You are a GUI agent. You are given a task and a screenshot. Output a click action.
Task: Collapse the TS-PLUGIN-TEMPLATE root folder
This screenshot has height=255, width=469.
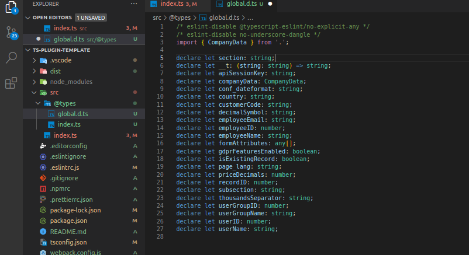coord(28,50)
